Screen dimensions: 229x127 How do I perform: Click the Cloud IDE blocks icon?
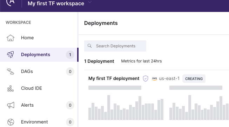pos(11,88)
